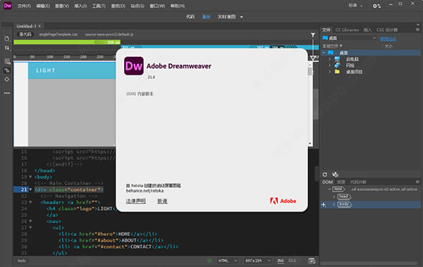Click the yellow desktop items folder icon
The image size is (423, 267).
[337, 72]
